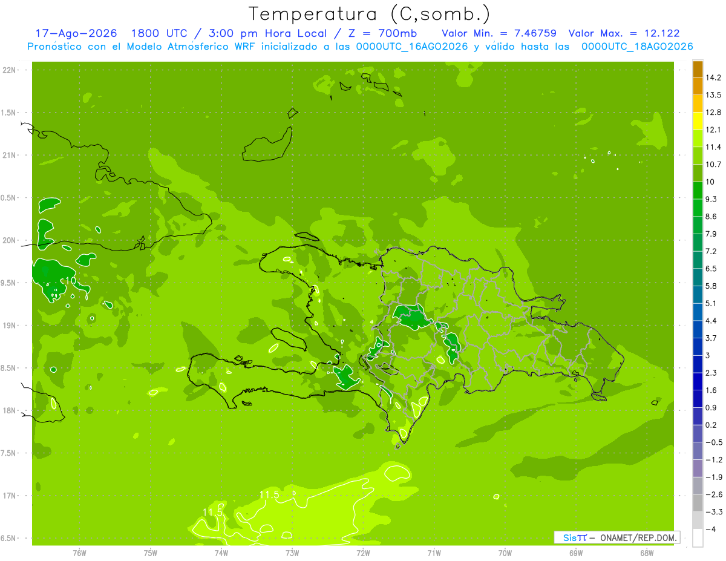Image resolution: width=726 pixels, height=561 pixels.
Task: Click the blue 'Sis' logo in the credit box
Action: [x=569, y=537]
